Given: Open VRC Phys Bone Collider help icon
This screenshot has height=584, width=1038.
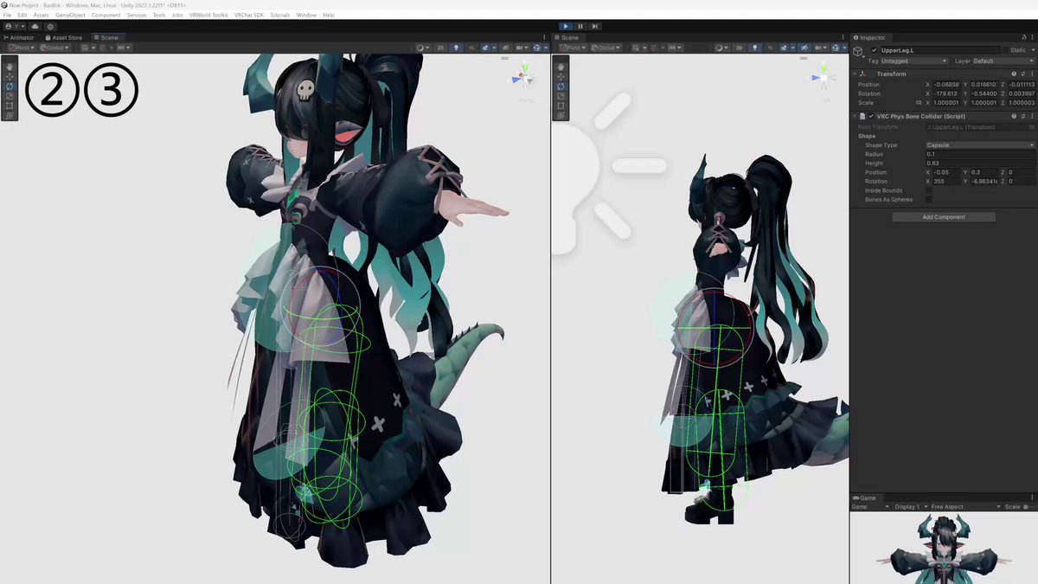Looking at the screenshot, I should pos(1014,116).
